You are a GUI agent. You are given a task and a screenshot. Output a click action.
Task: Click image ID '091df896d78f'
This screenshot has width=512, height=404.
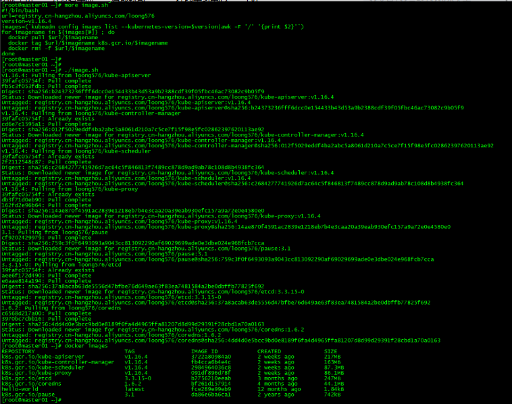coord(211,373)
